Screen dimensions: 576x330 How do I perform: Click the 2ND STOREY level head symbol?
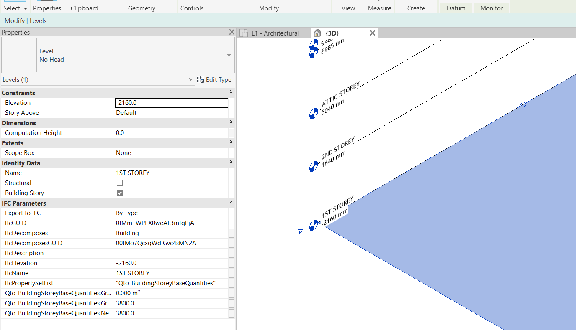coord(313,166)
